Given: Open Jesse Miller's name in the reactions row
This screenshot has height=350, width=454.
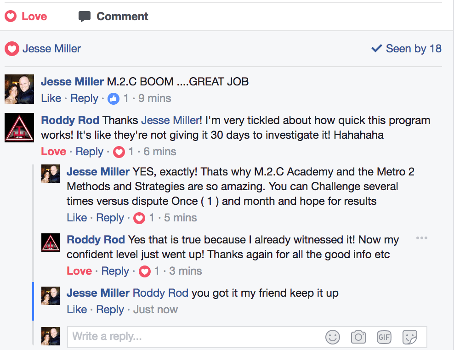Looking at the screenshot, I should click(51, 49).
